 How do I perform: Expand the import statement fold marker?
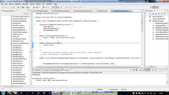click(35, 17)
